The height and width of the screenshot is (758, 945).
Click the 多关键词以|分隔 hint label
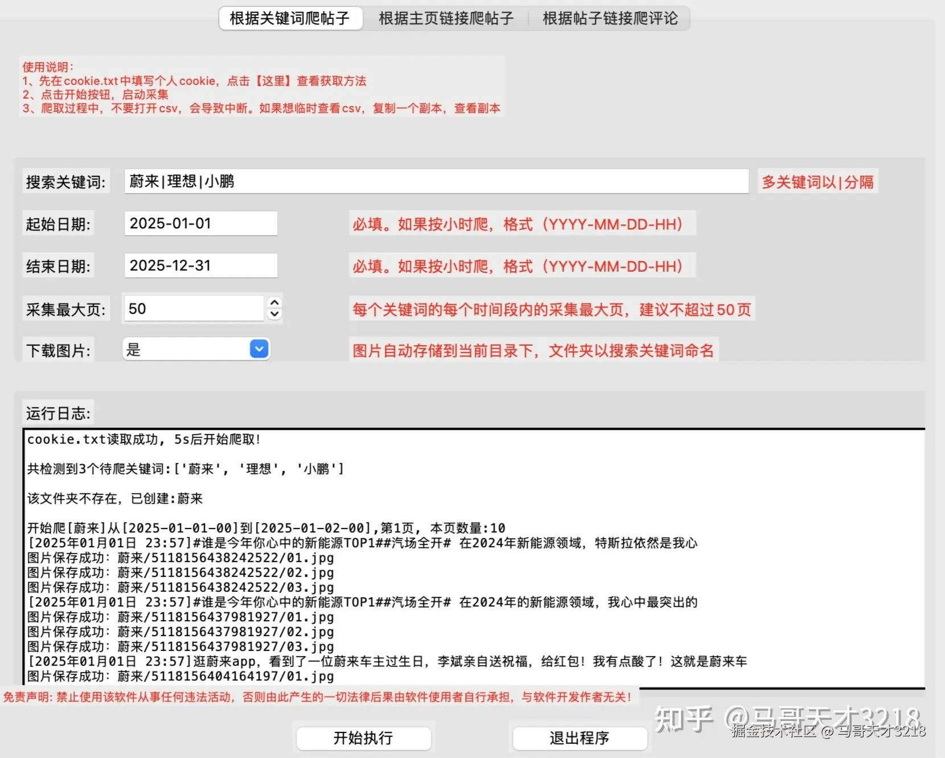817,182
